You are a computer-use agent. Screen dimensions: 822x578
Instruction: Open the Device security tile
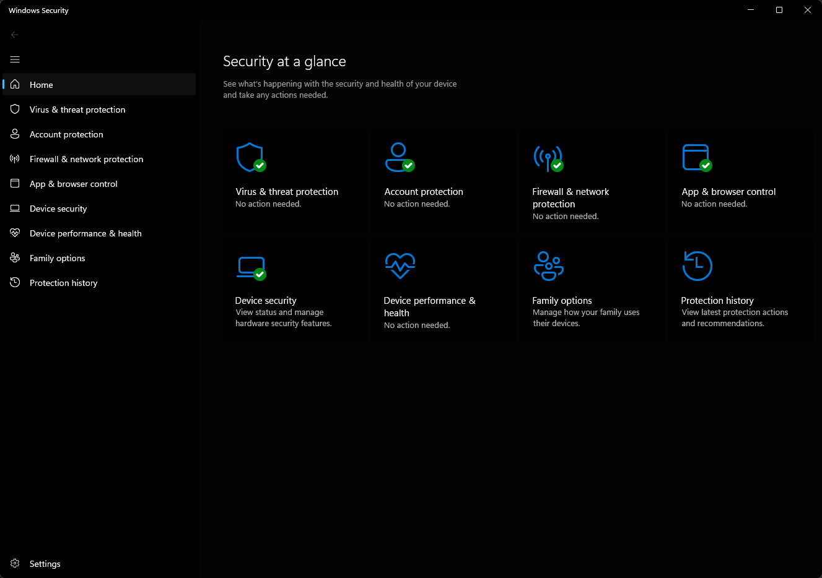[295, 290]
